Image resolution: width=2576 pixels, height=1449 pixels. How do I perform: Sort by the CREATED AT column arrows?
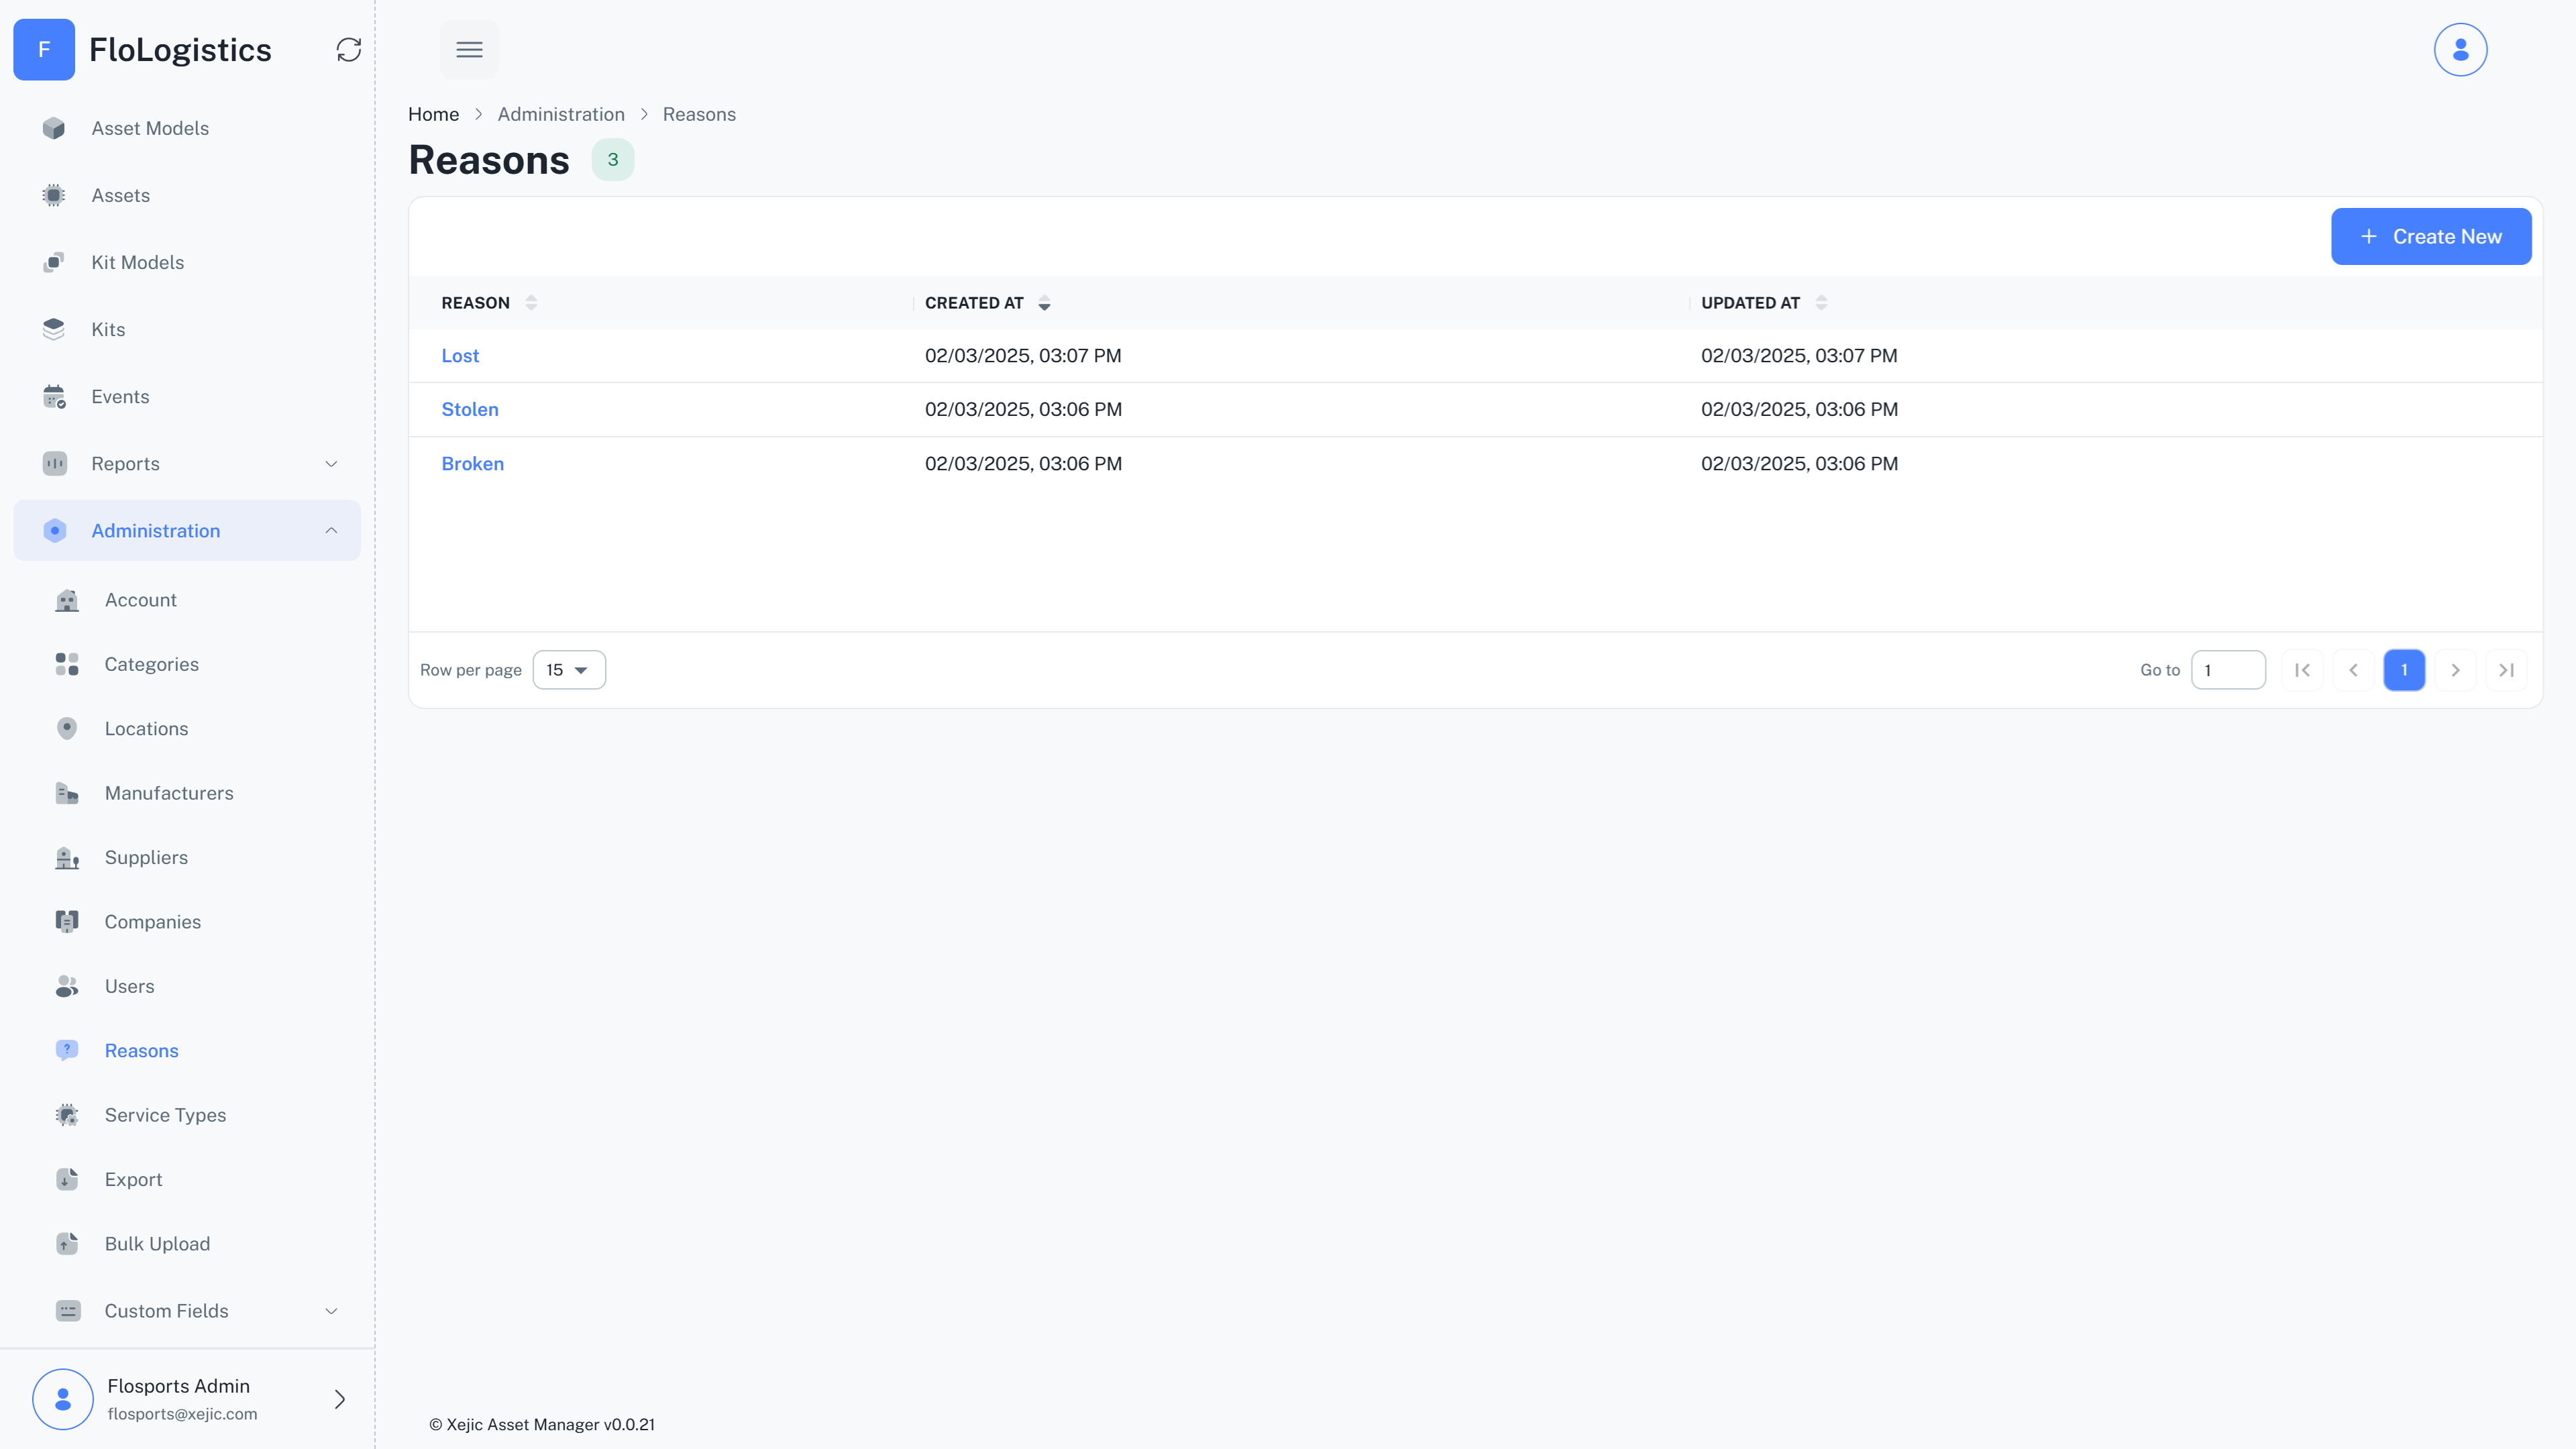1044,303
